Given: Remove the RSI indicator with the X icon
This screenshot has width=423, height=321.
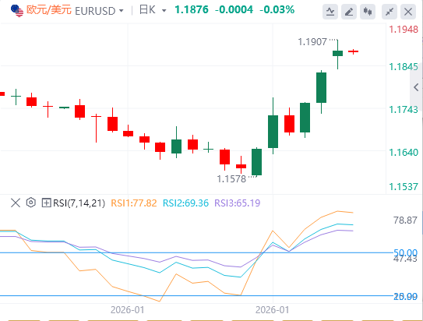Looking at the screenshot, I should [16, 203].
